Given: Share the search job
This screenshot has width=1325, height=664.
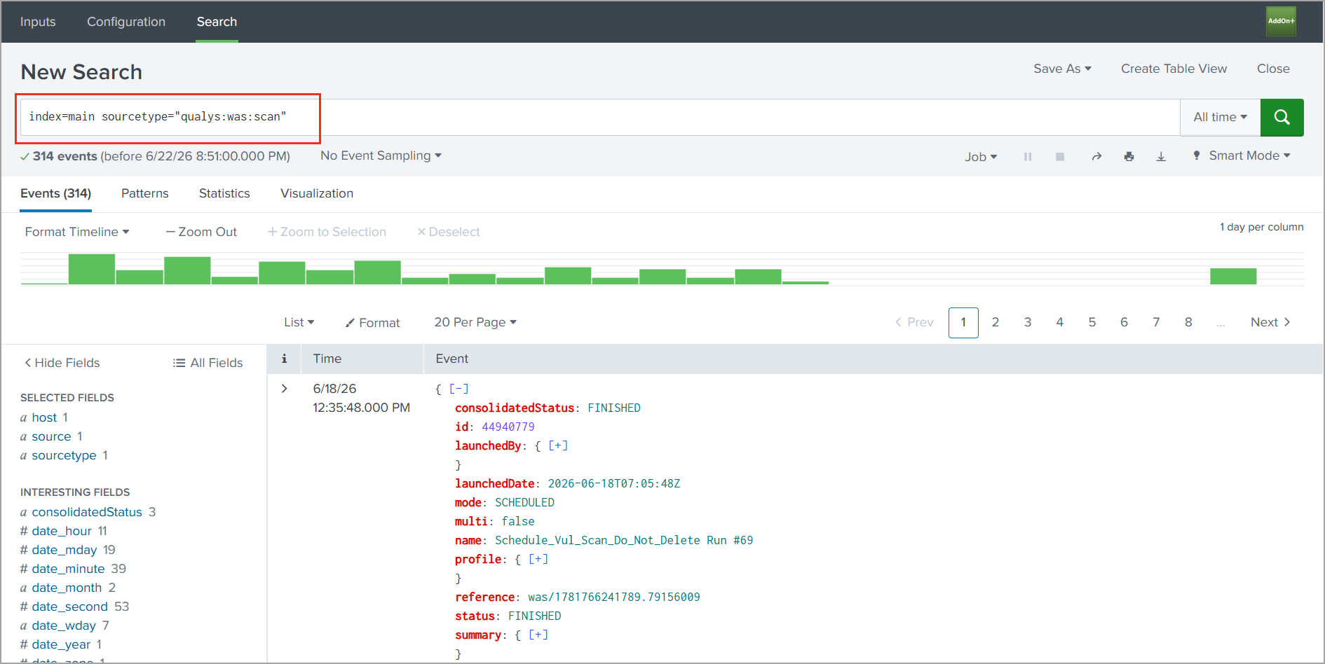Looking at the screenshot, I should click(x=1096, y=157).
